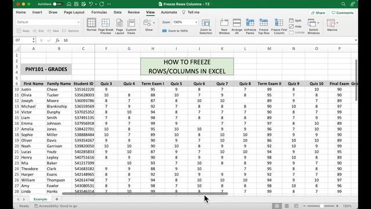Open the Home ribbon tab
371x209 pixels.
[21, 12]
